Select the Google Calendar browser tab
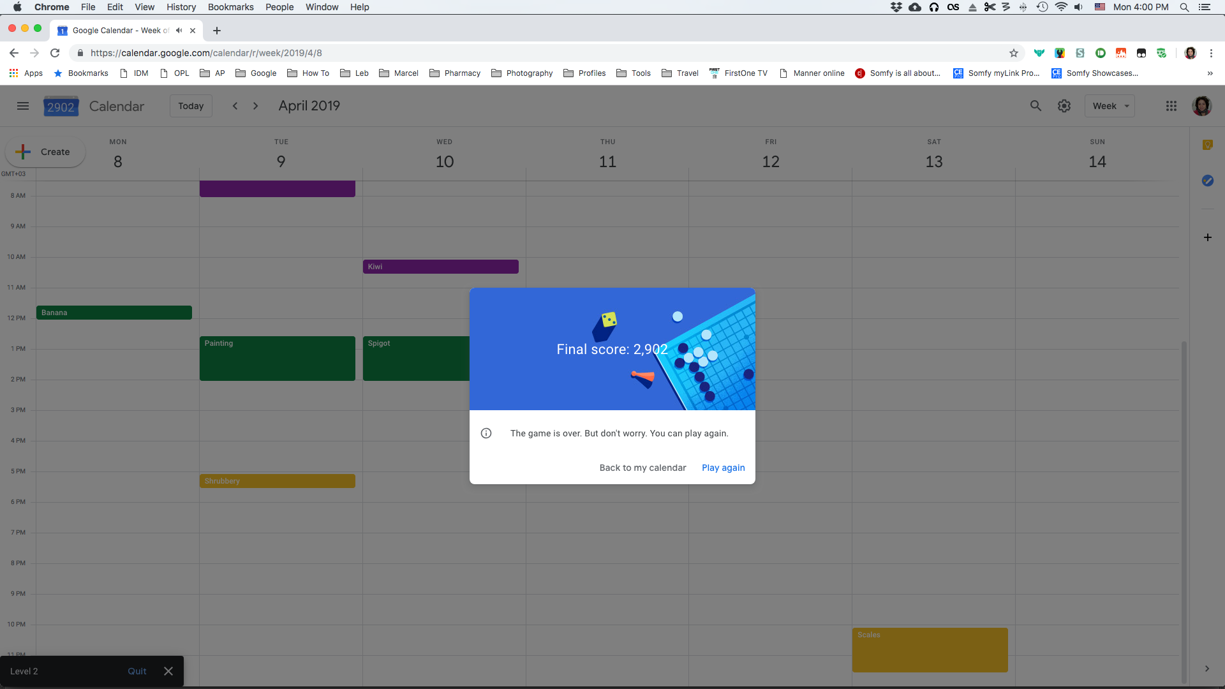Viewport: 1225px width, 689px height. tap(115, 30)
